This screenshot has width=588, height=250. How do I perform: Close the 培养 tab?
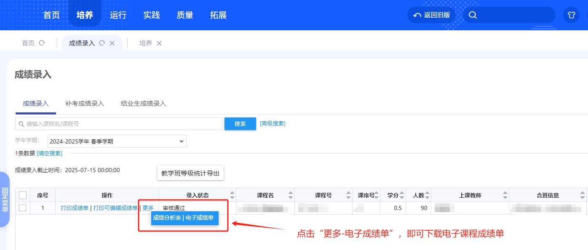159,43
